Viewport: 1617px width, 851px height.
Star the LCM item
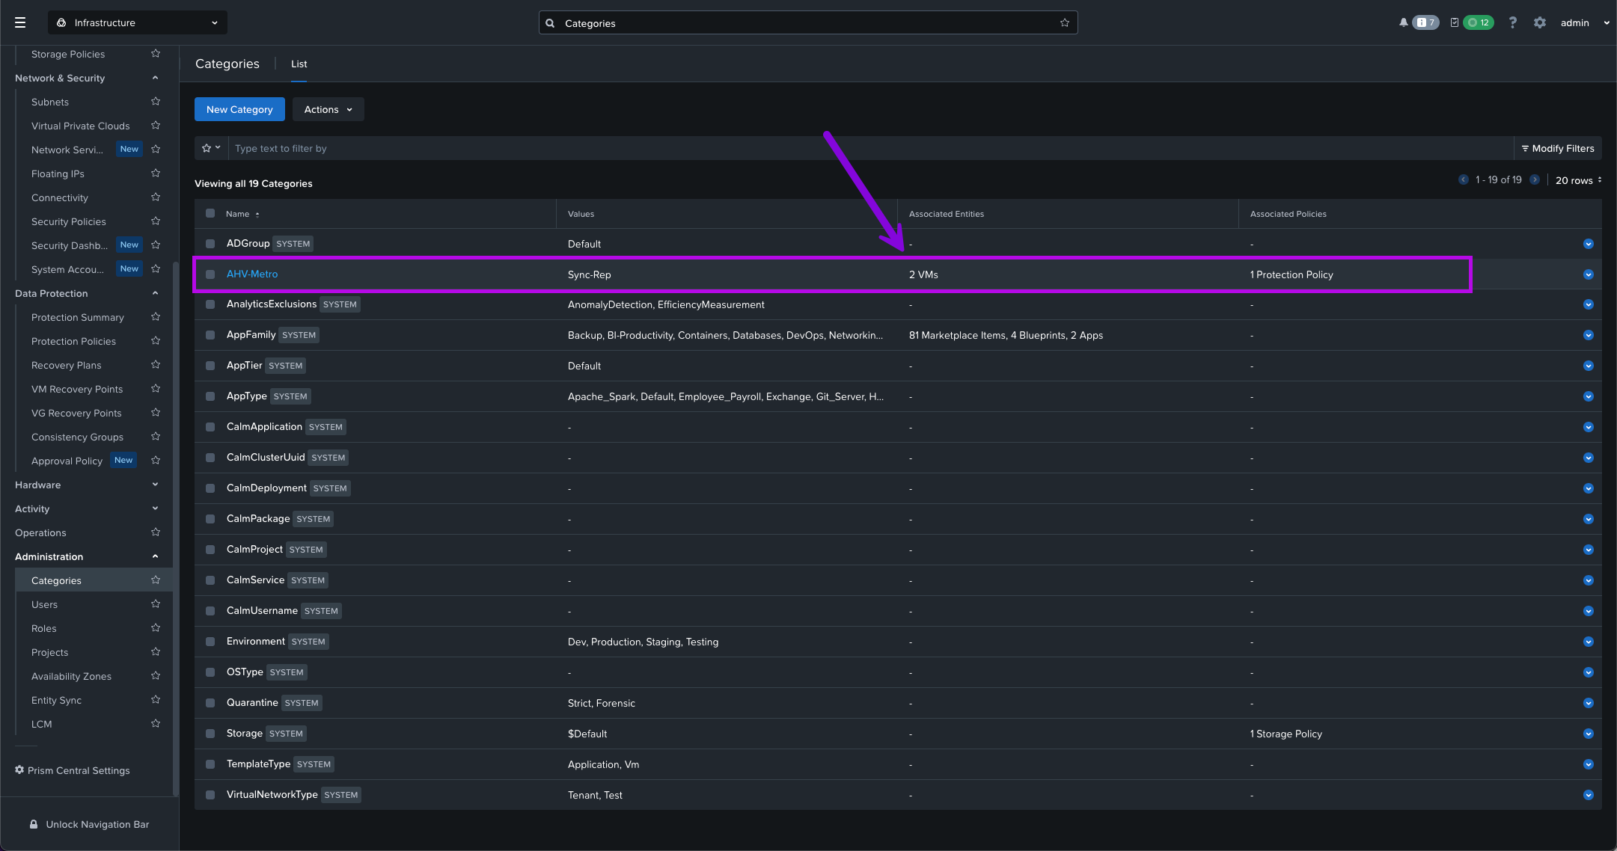pos(156,724)
